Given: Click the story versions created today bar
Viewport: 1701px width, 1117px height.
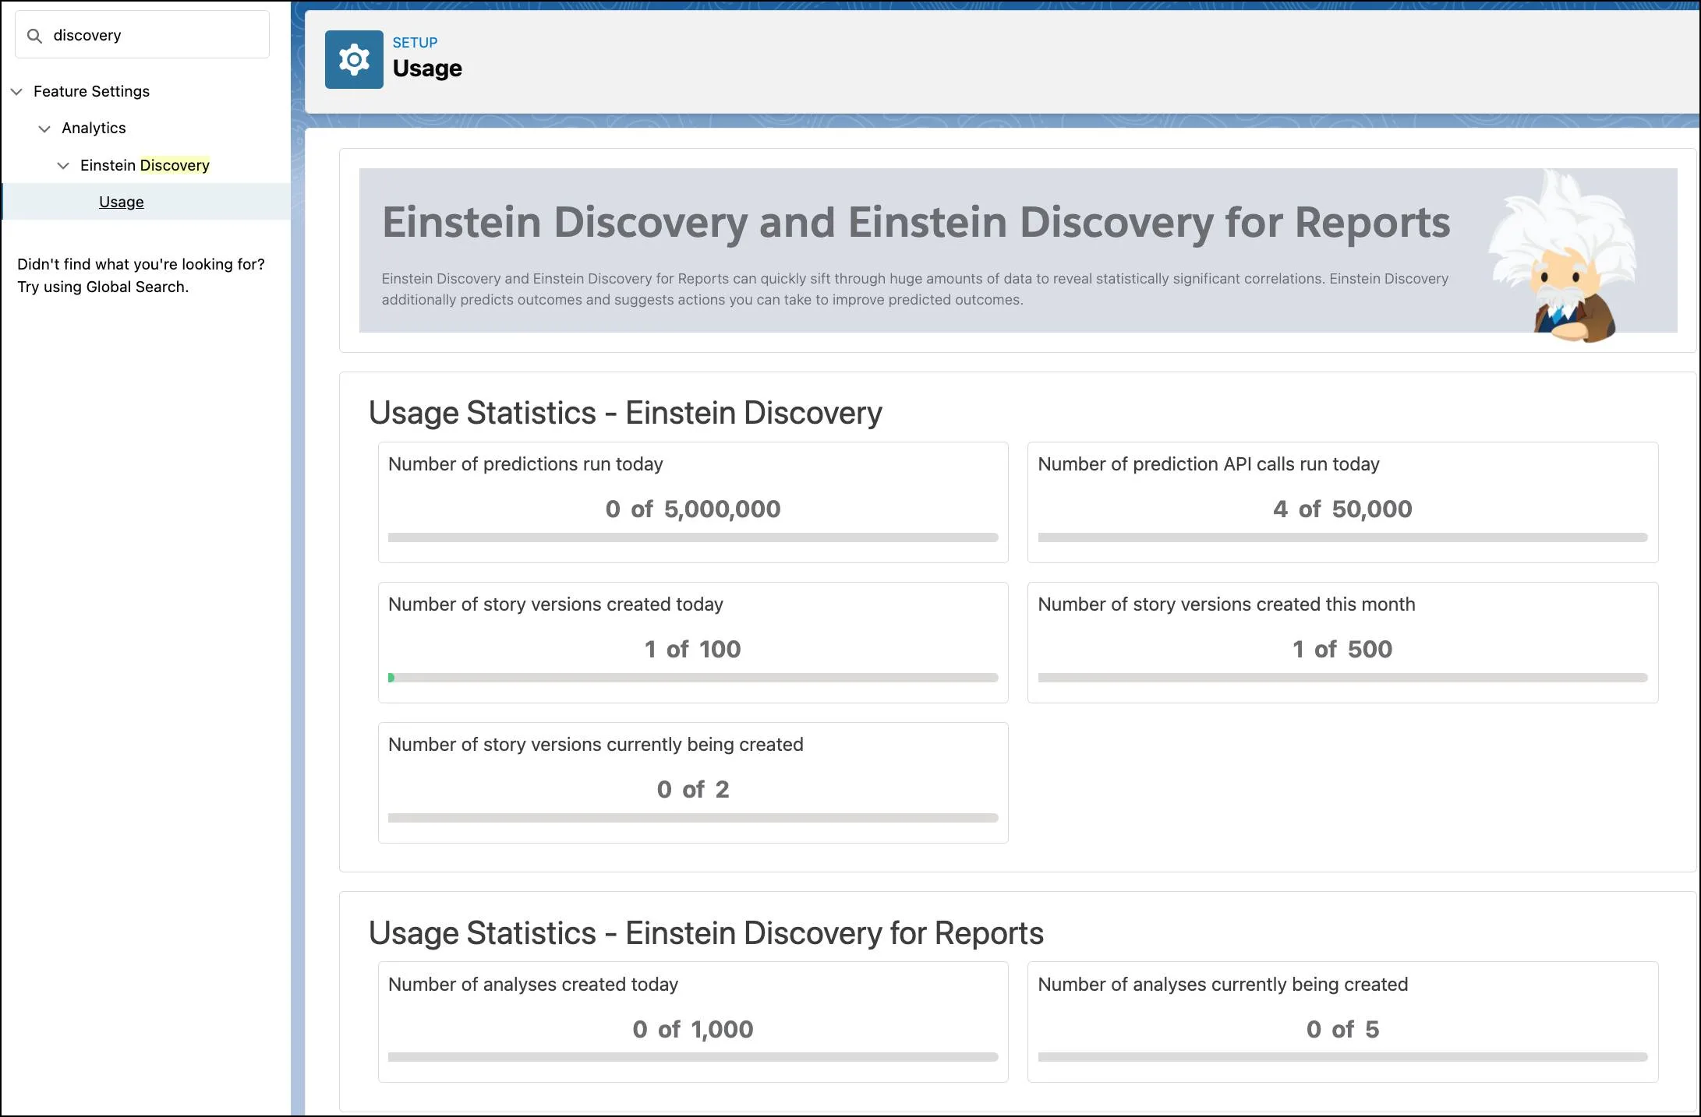Looking at the screenshot, I should coord(692,677).
